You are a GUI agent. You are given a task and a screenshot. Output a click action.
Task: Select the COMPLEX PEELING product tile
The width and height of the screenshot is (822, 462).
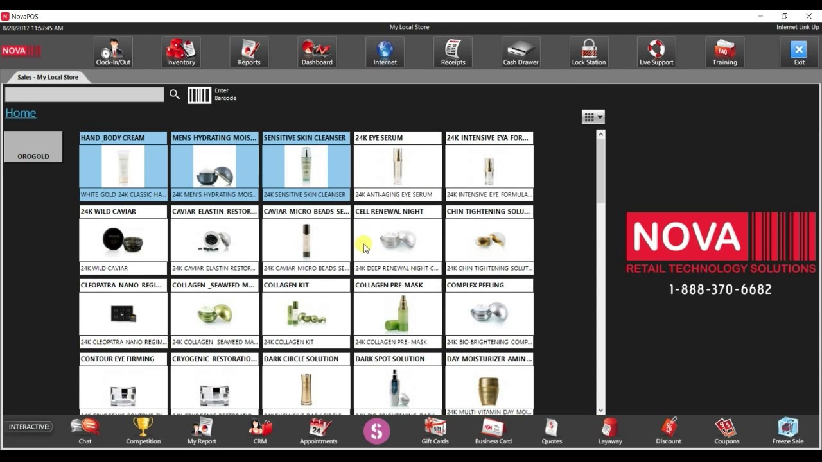point(489,314)
